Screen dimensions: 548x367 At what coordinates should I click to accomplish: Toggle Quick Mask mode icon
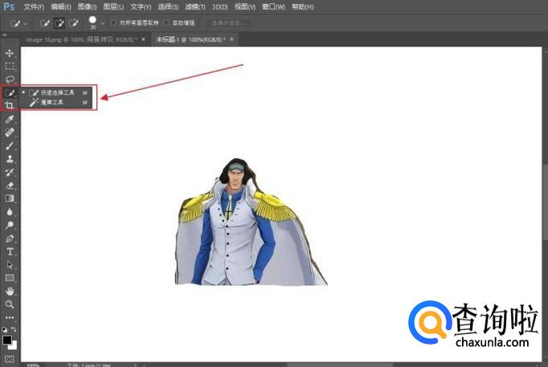9,359
